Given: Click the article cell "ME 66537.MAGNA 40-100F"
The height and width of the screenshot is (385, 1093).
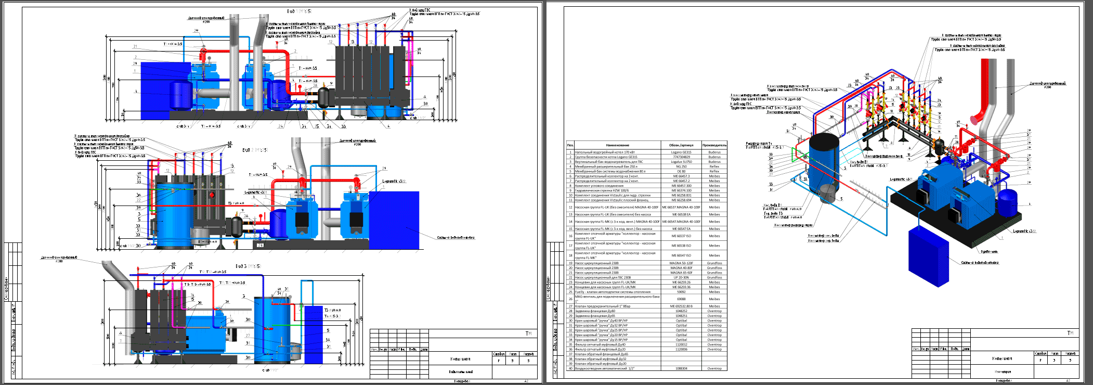Looking at the screenshot, I should click(681, 207).
